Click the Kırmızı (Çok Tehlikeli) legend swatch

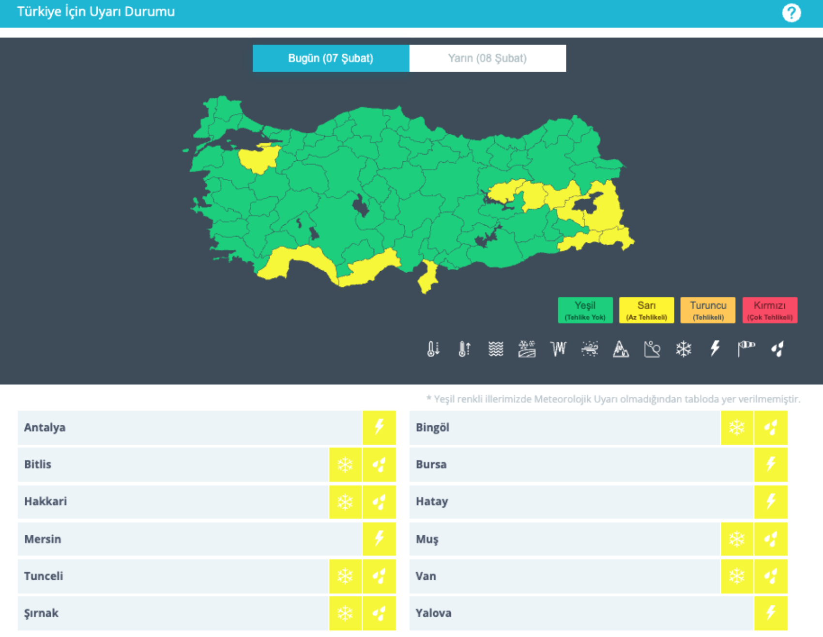point(769,310)
